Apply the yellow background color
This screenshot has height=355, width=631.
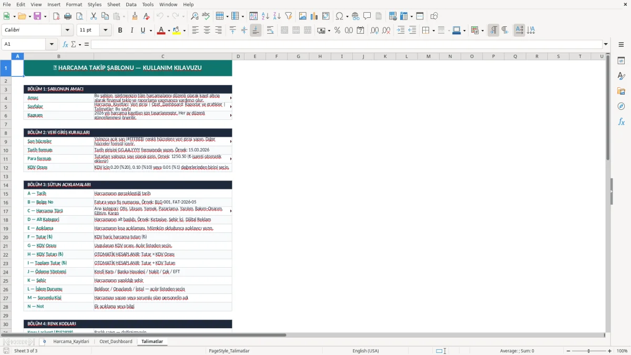177,31
